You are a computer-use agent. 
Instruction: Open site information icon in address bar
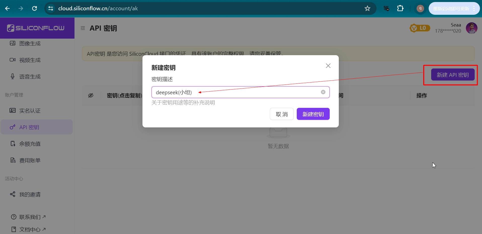(x=51, y=9)
